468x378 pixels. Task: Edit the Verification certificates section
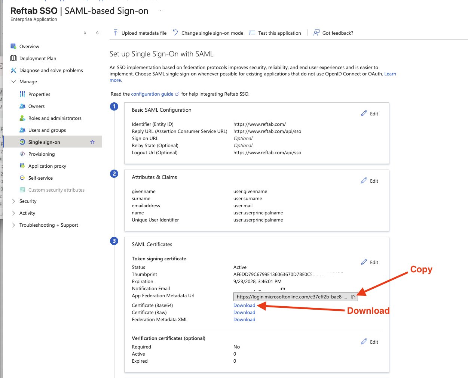369,341
